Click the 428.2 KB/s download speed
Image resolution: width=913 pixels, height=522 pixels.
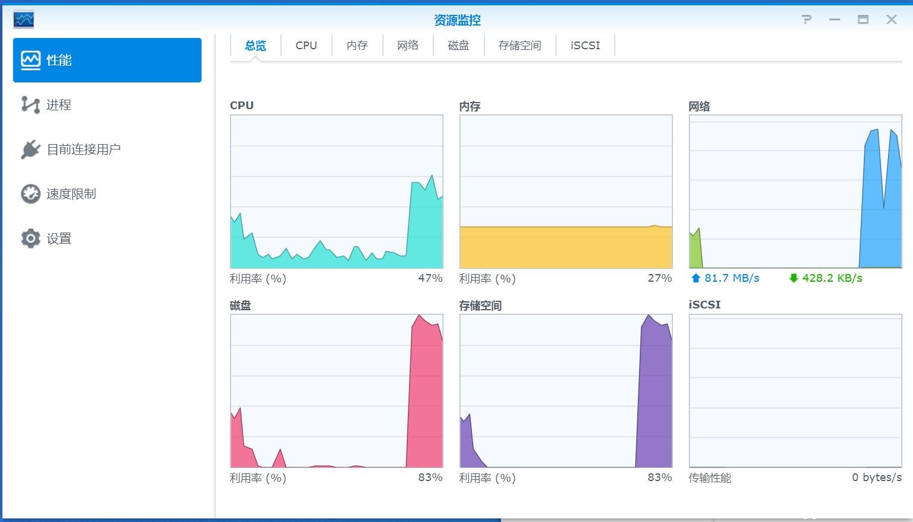(x=832, y=278)
